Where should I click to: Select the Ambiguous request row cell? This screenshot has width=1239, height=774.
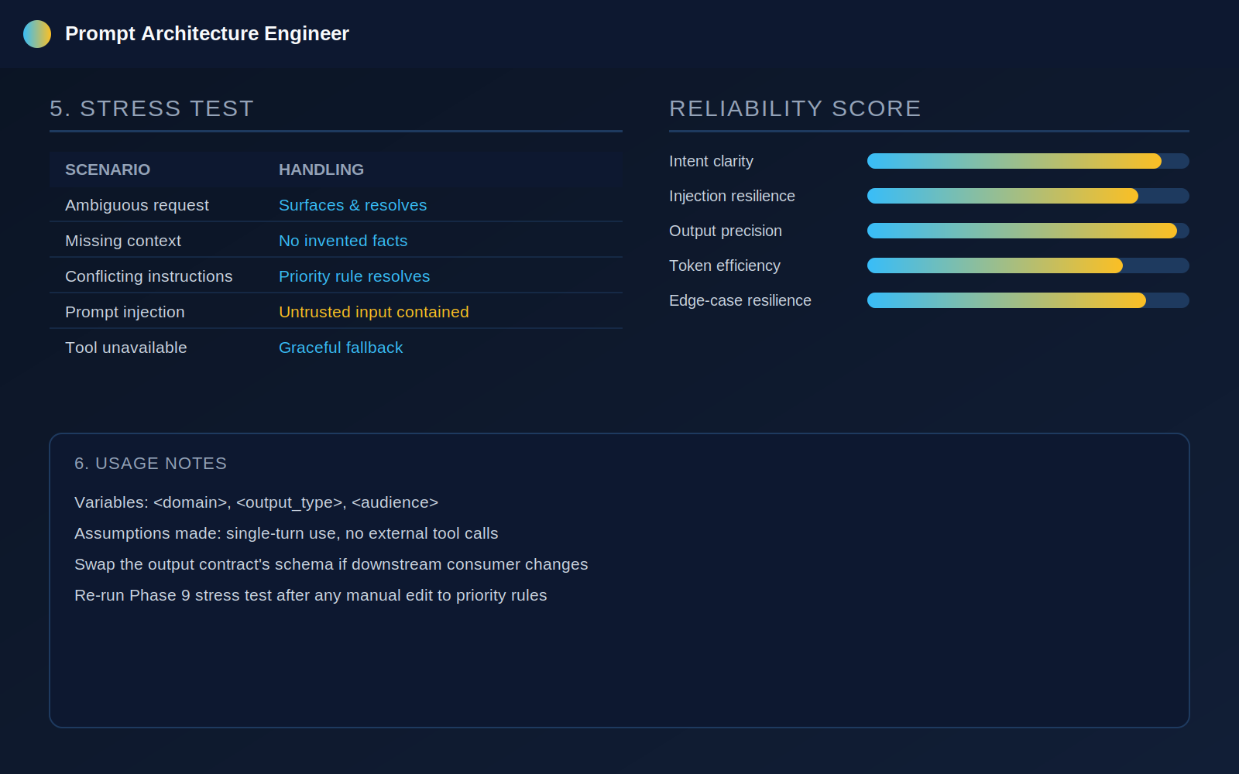[137, 205]
